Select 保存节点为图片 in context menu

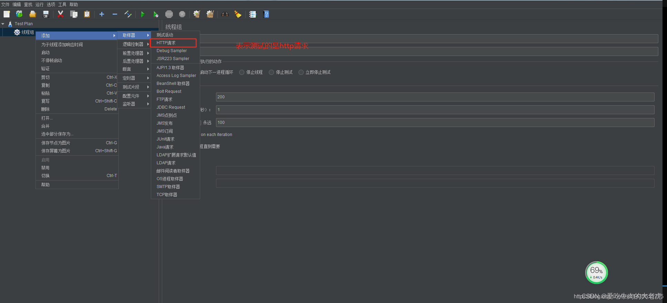pyautogui.click(x=77, y=143)
